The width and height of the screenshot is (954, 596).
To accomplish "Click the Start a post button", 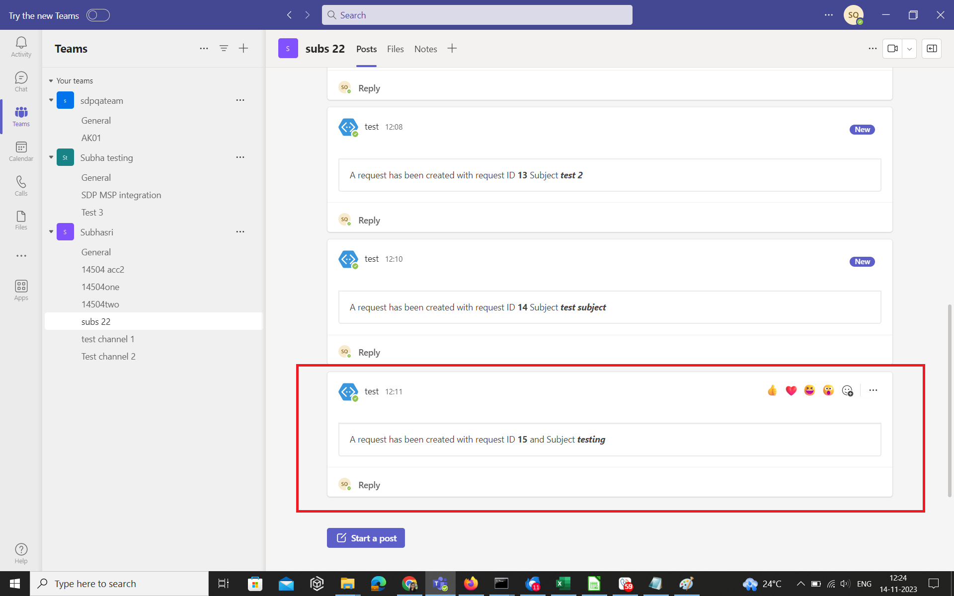I will coord(366,538).
